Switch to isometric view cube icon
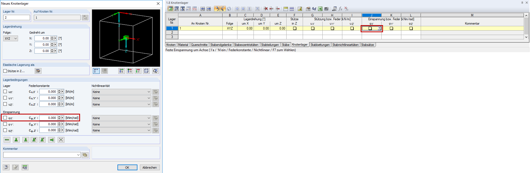The width and height of the screenshot is (530, 173). tap(146, 71)
